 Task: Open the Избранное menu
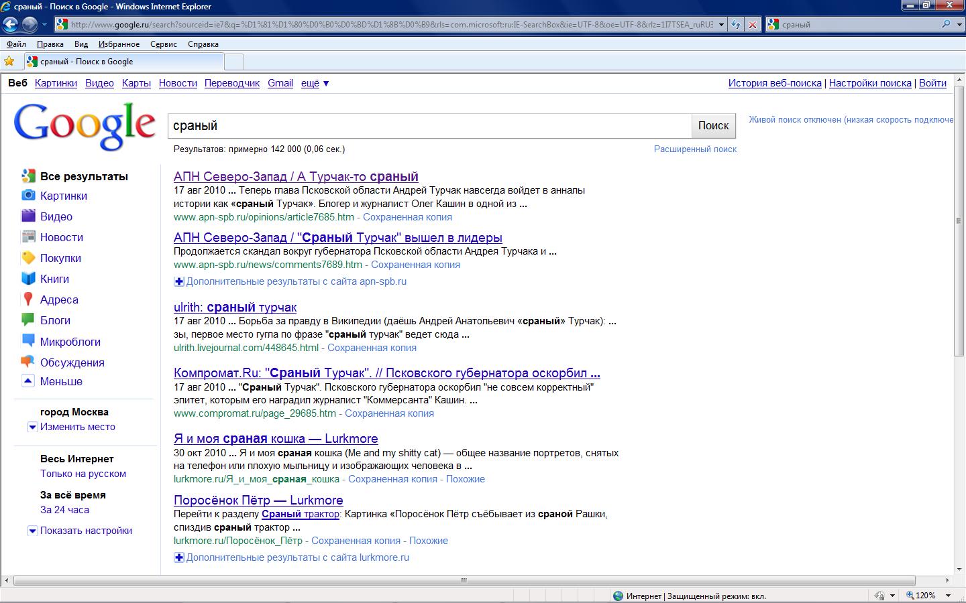pyautogui.click(x=119, y=44)
